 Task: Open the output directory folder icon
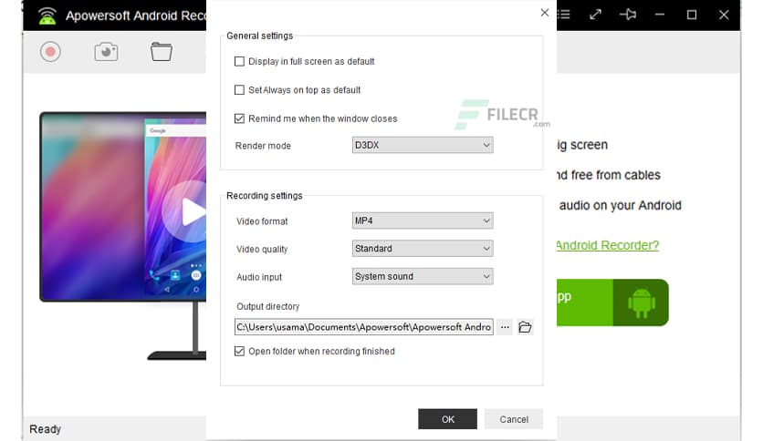[x=525, y=327]
